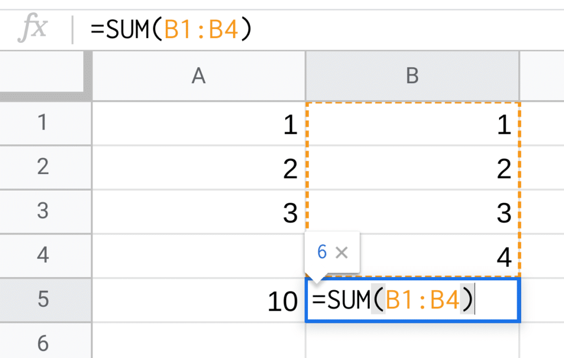Dismiss the formula preview tooltip

(x=342, y=253)
